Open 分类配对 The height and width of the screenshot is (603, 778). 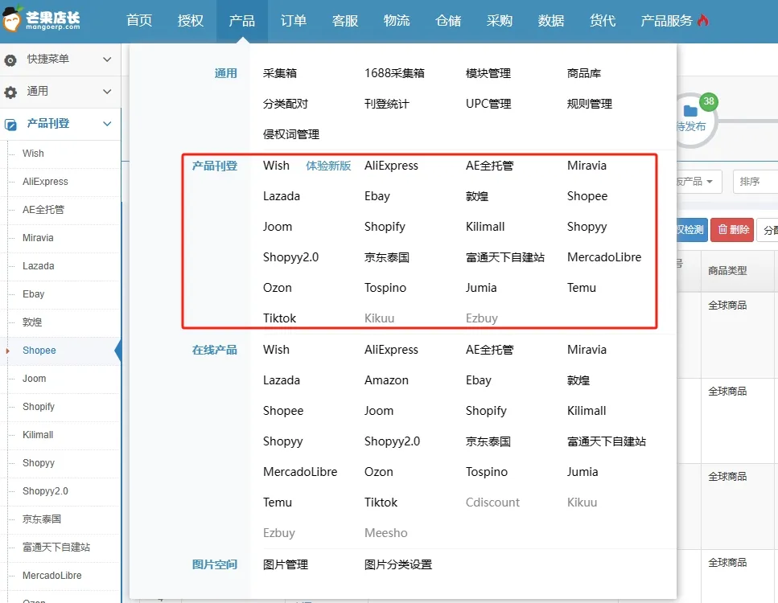tap(286, 105)
